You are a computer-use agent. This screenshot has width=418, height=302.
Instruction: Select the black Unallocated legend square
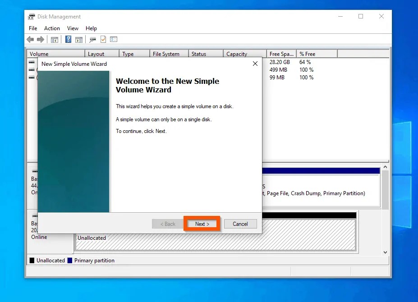coord(31,261)
